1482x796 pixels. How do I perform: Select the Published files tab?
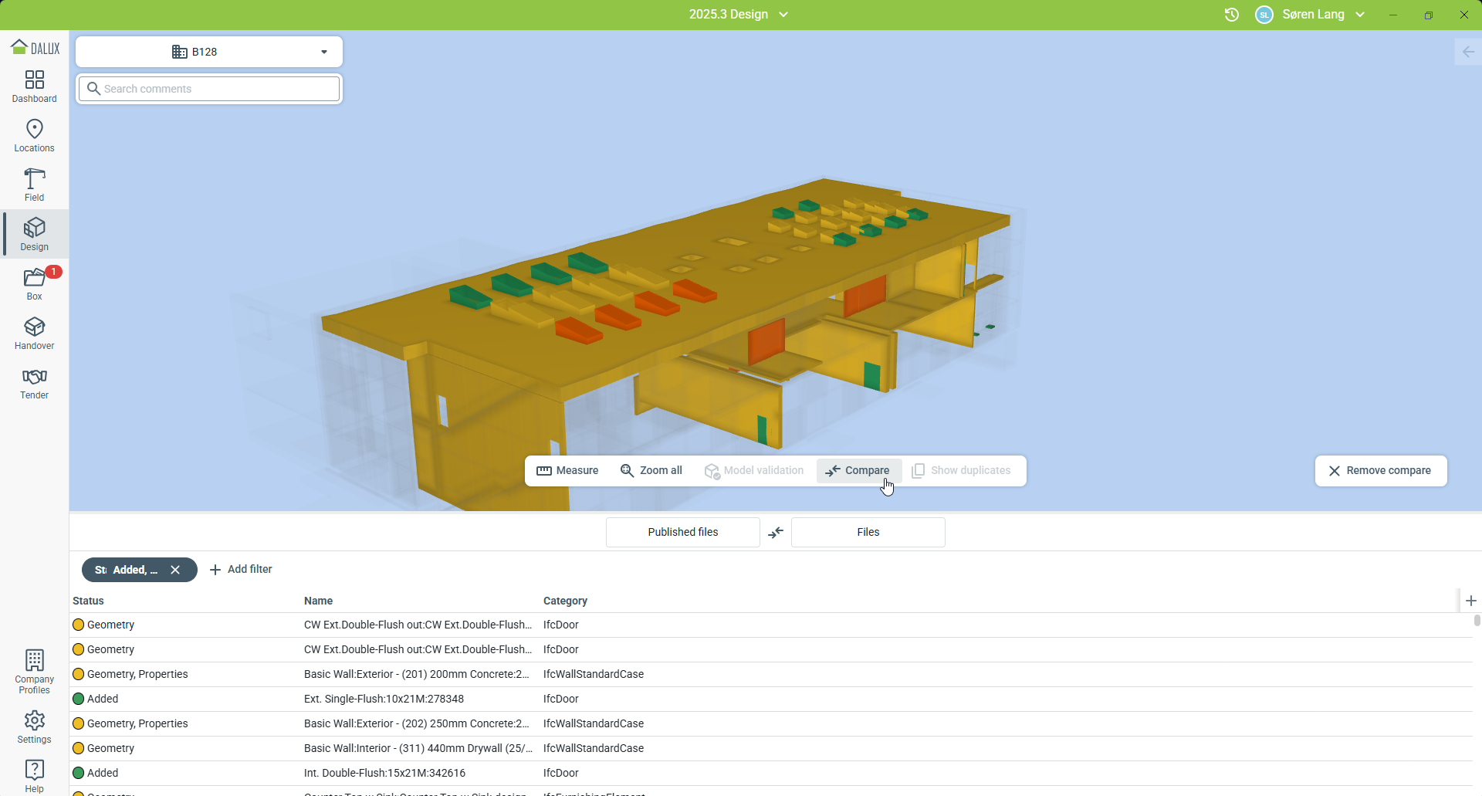pyautogui.click(x=682, y=533)
